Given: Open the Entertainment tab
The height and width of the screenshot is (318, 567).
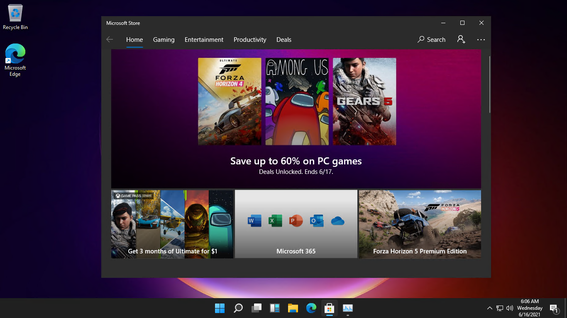Looking at the screenshot, I should 204,40.
